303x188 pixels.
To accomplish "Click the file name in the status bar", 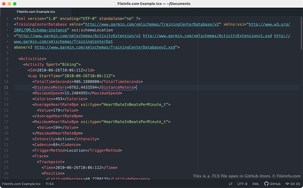I will tap(21, 184).
